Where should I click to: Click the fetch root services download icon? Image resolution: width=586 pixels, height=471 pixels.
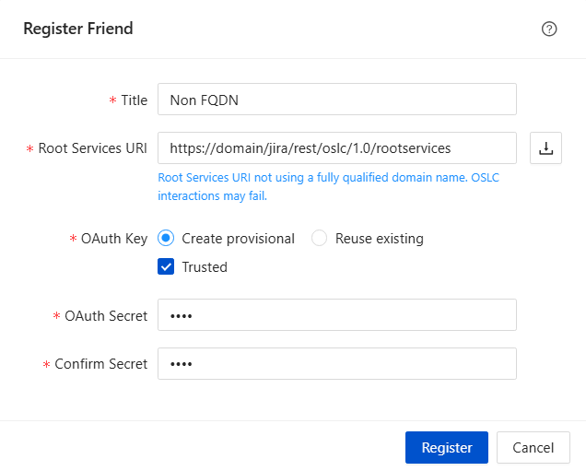point(545,147)
